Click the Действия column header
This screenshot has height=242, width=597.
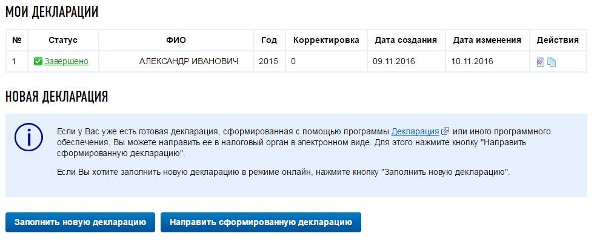[558, 41]
